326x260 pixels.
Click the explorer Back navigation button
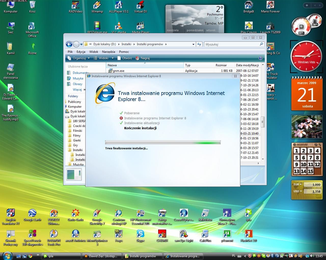coord(69,44)
